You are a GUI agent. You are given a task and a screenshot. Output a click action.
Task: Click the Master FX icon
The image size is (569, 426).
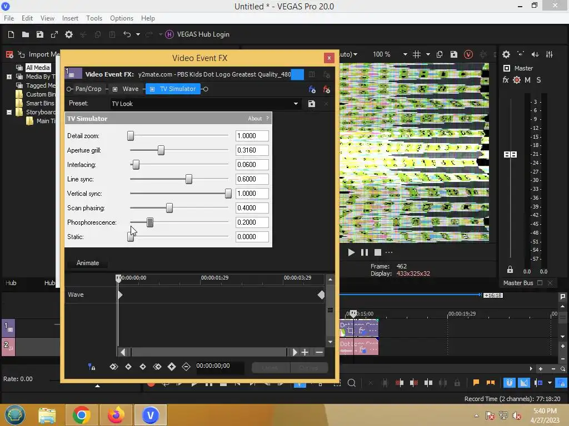pos(506,80)
